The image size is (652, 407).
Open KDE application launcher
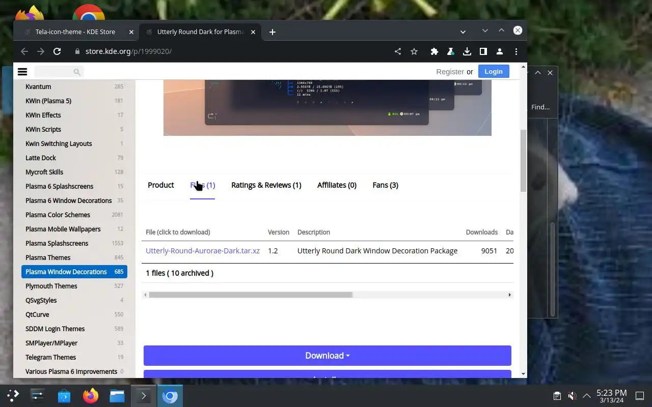click(13, 395)
